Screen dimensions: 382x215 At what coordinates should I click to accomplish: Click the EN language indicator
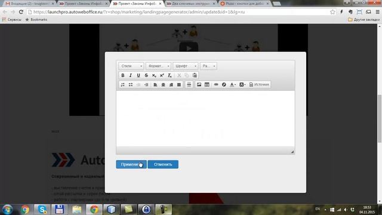point(317,209)
